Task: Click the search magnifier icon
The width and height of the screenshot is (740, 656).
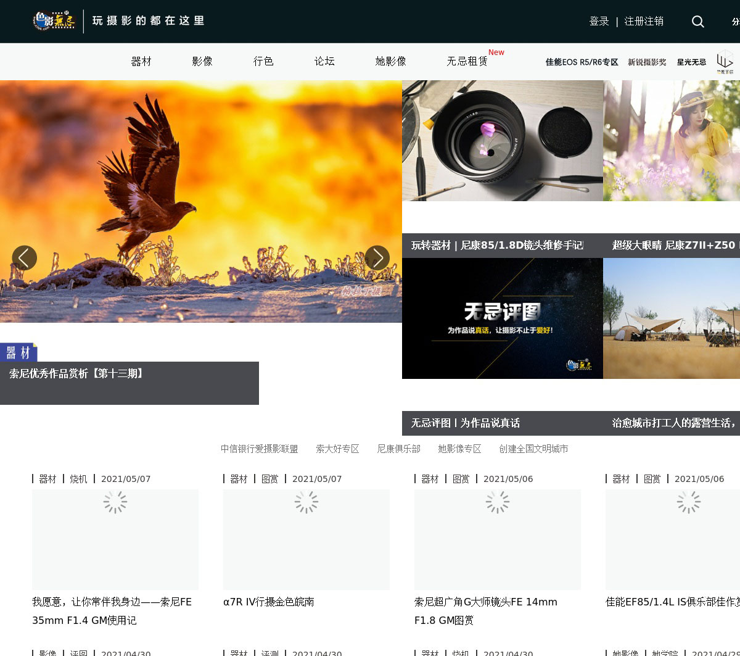Action: (697, 22)
